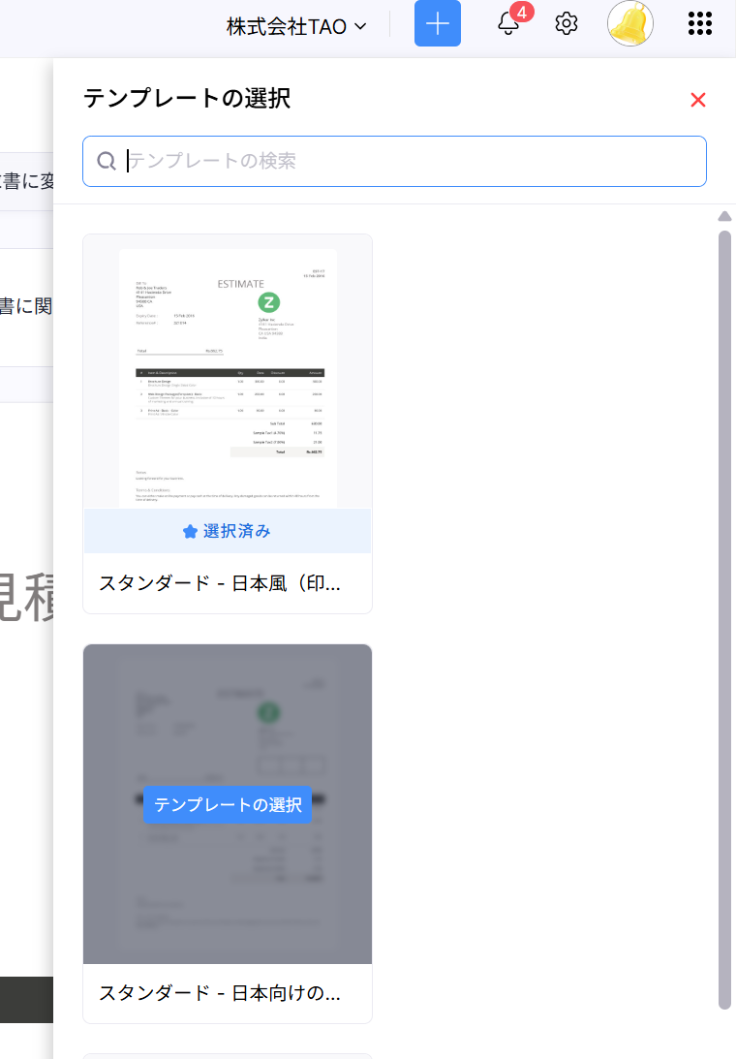Click the vertical scrollbar thumb
This screenshot has height=1059, width=736.
(723, 620)
